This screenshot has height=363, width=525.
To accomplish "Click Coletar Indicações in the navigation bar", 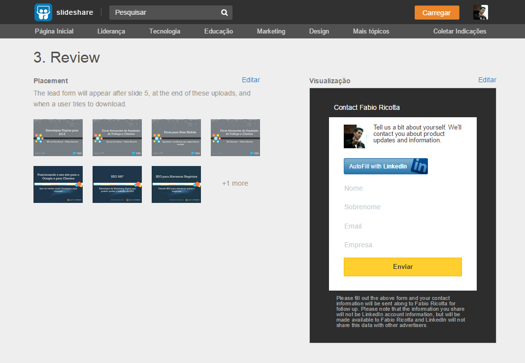I will (459, 31).
